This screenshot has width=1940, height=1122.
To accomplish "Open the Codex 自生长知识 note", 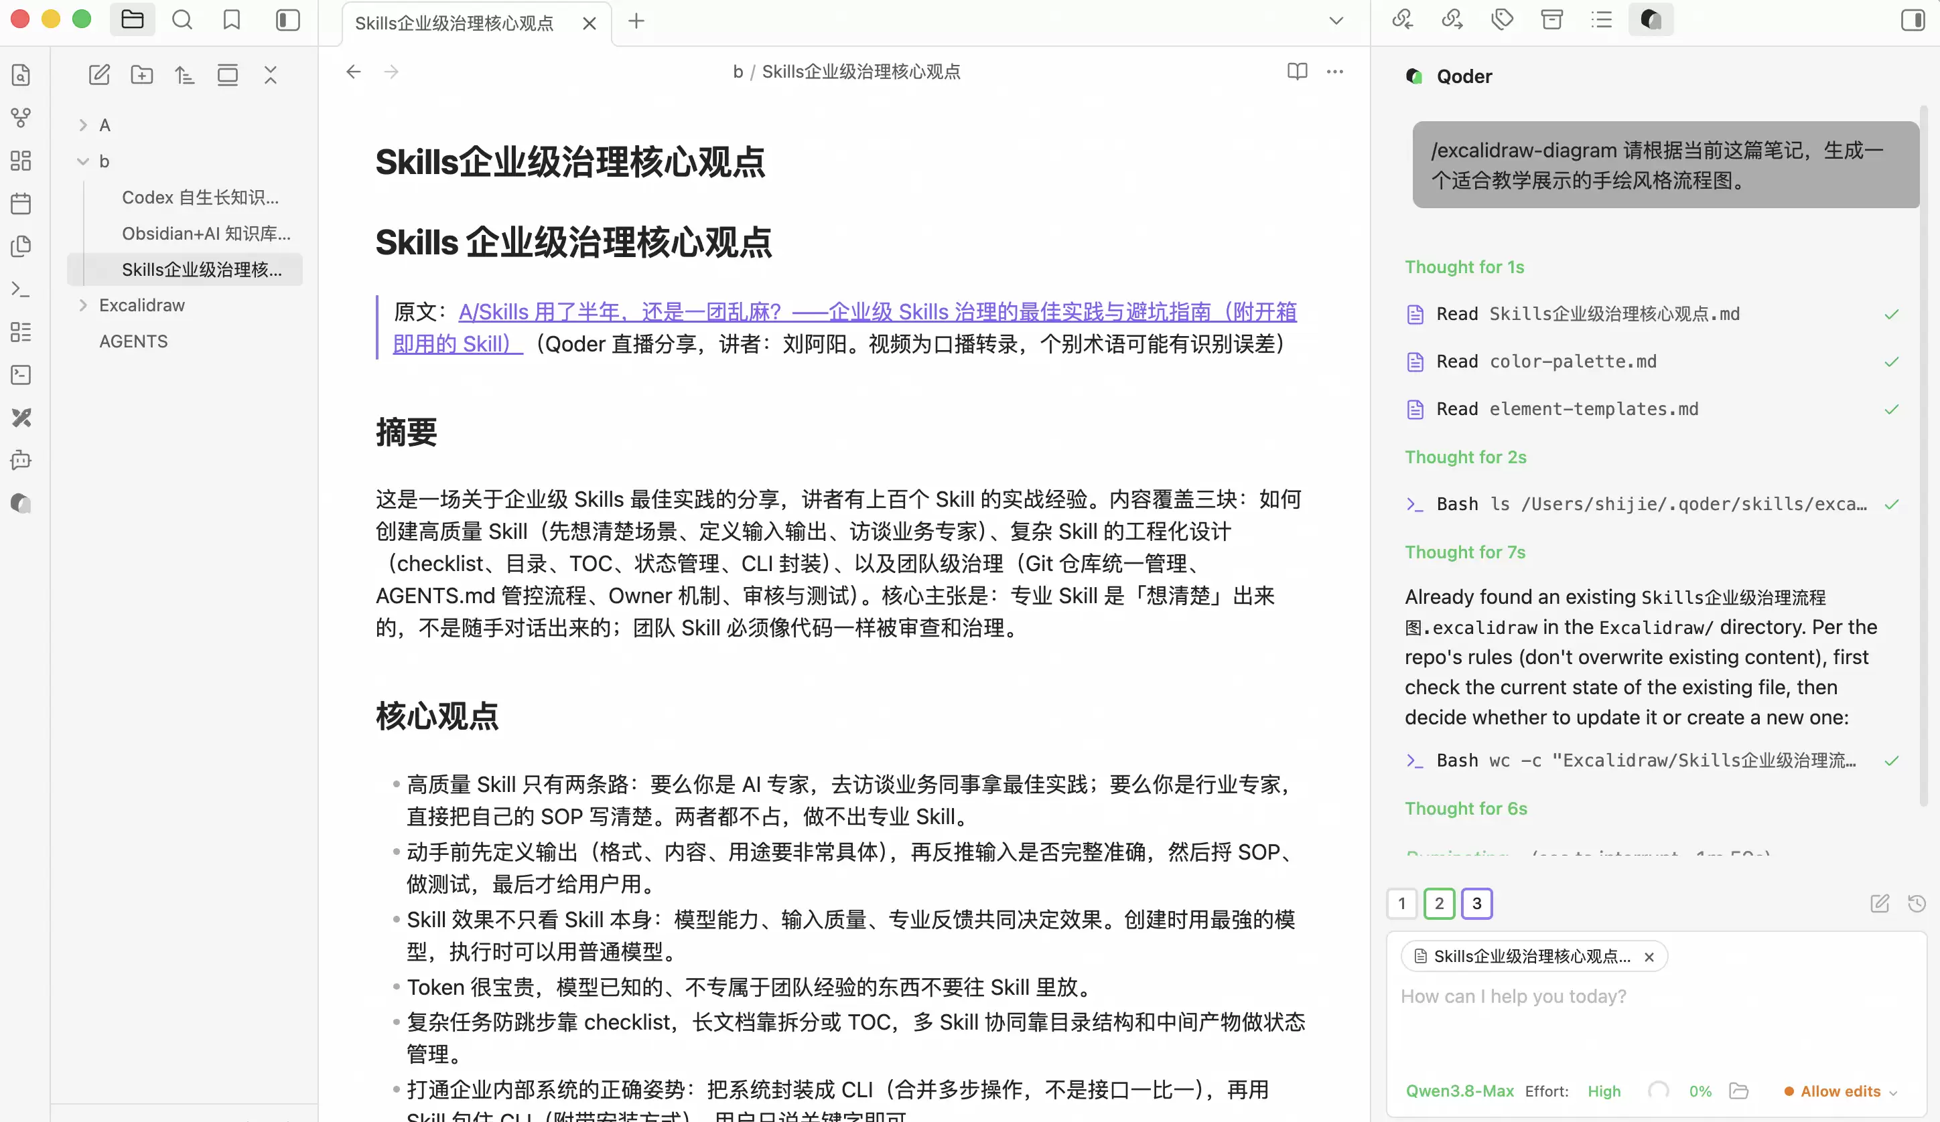I will [x=201, y=197].
